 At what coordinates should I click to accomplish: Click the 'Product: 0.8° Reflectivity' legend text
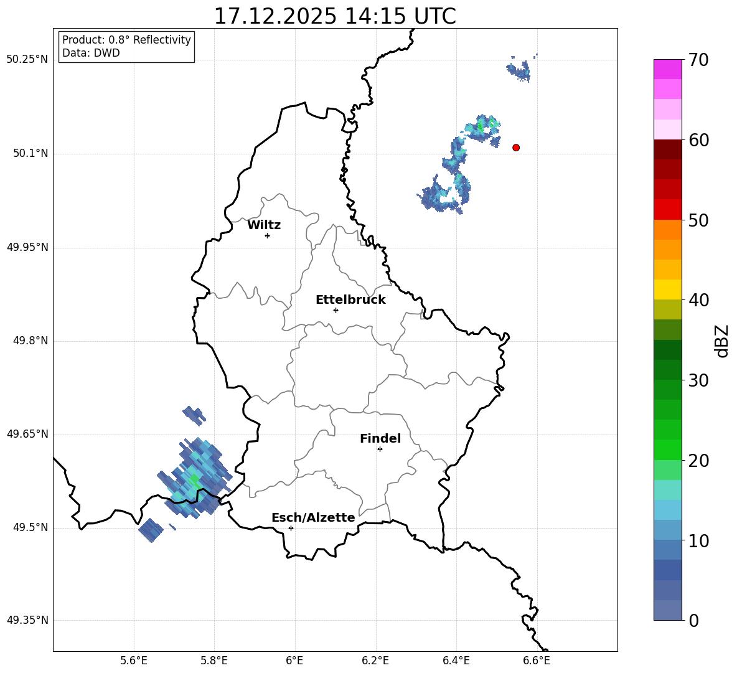click(x=126, y=40)
